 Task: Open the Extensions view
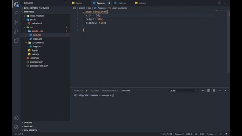16,41
